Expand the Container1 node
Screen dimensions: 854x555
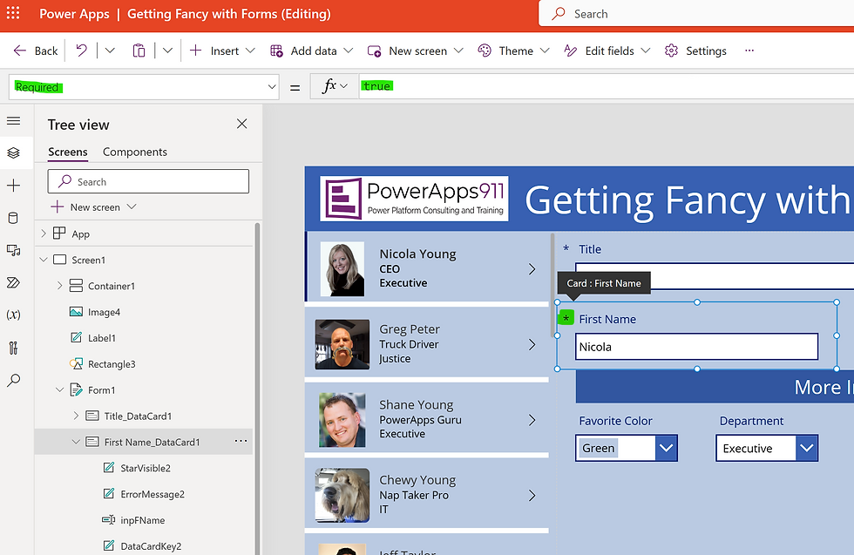60,286
